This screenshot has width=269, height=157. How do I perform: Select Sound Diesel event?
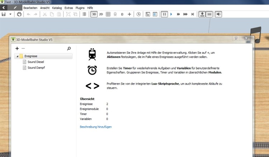pos(36,62)
